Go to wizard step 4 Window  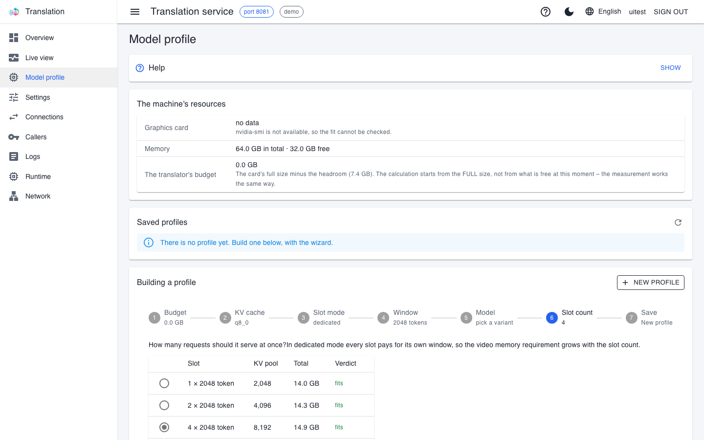pyautogui.click(x=402, y=317)
